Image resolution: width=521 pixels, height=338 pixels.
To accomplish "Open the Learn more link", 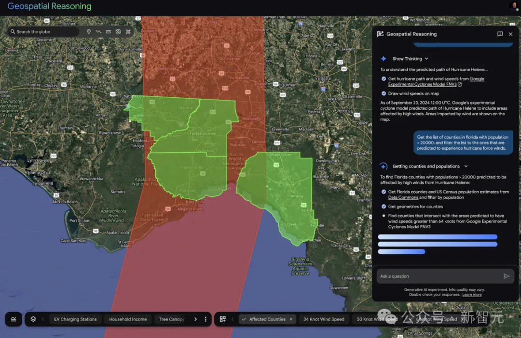I will pos(472,295).
